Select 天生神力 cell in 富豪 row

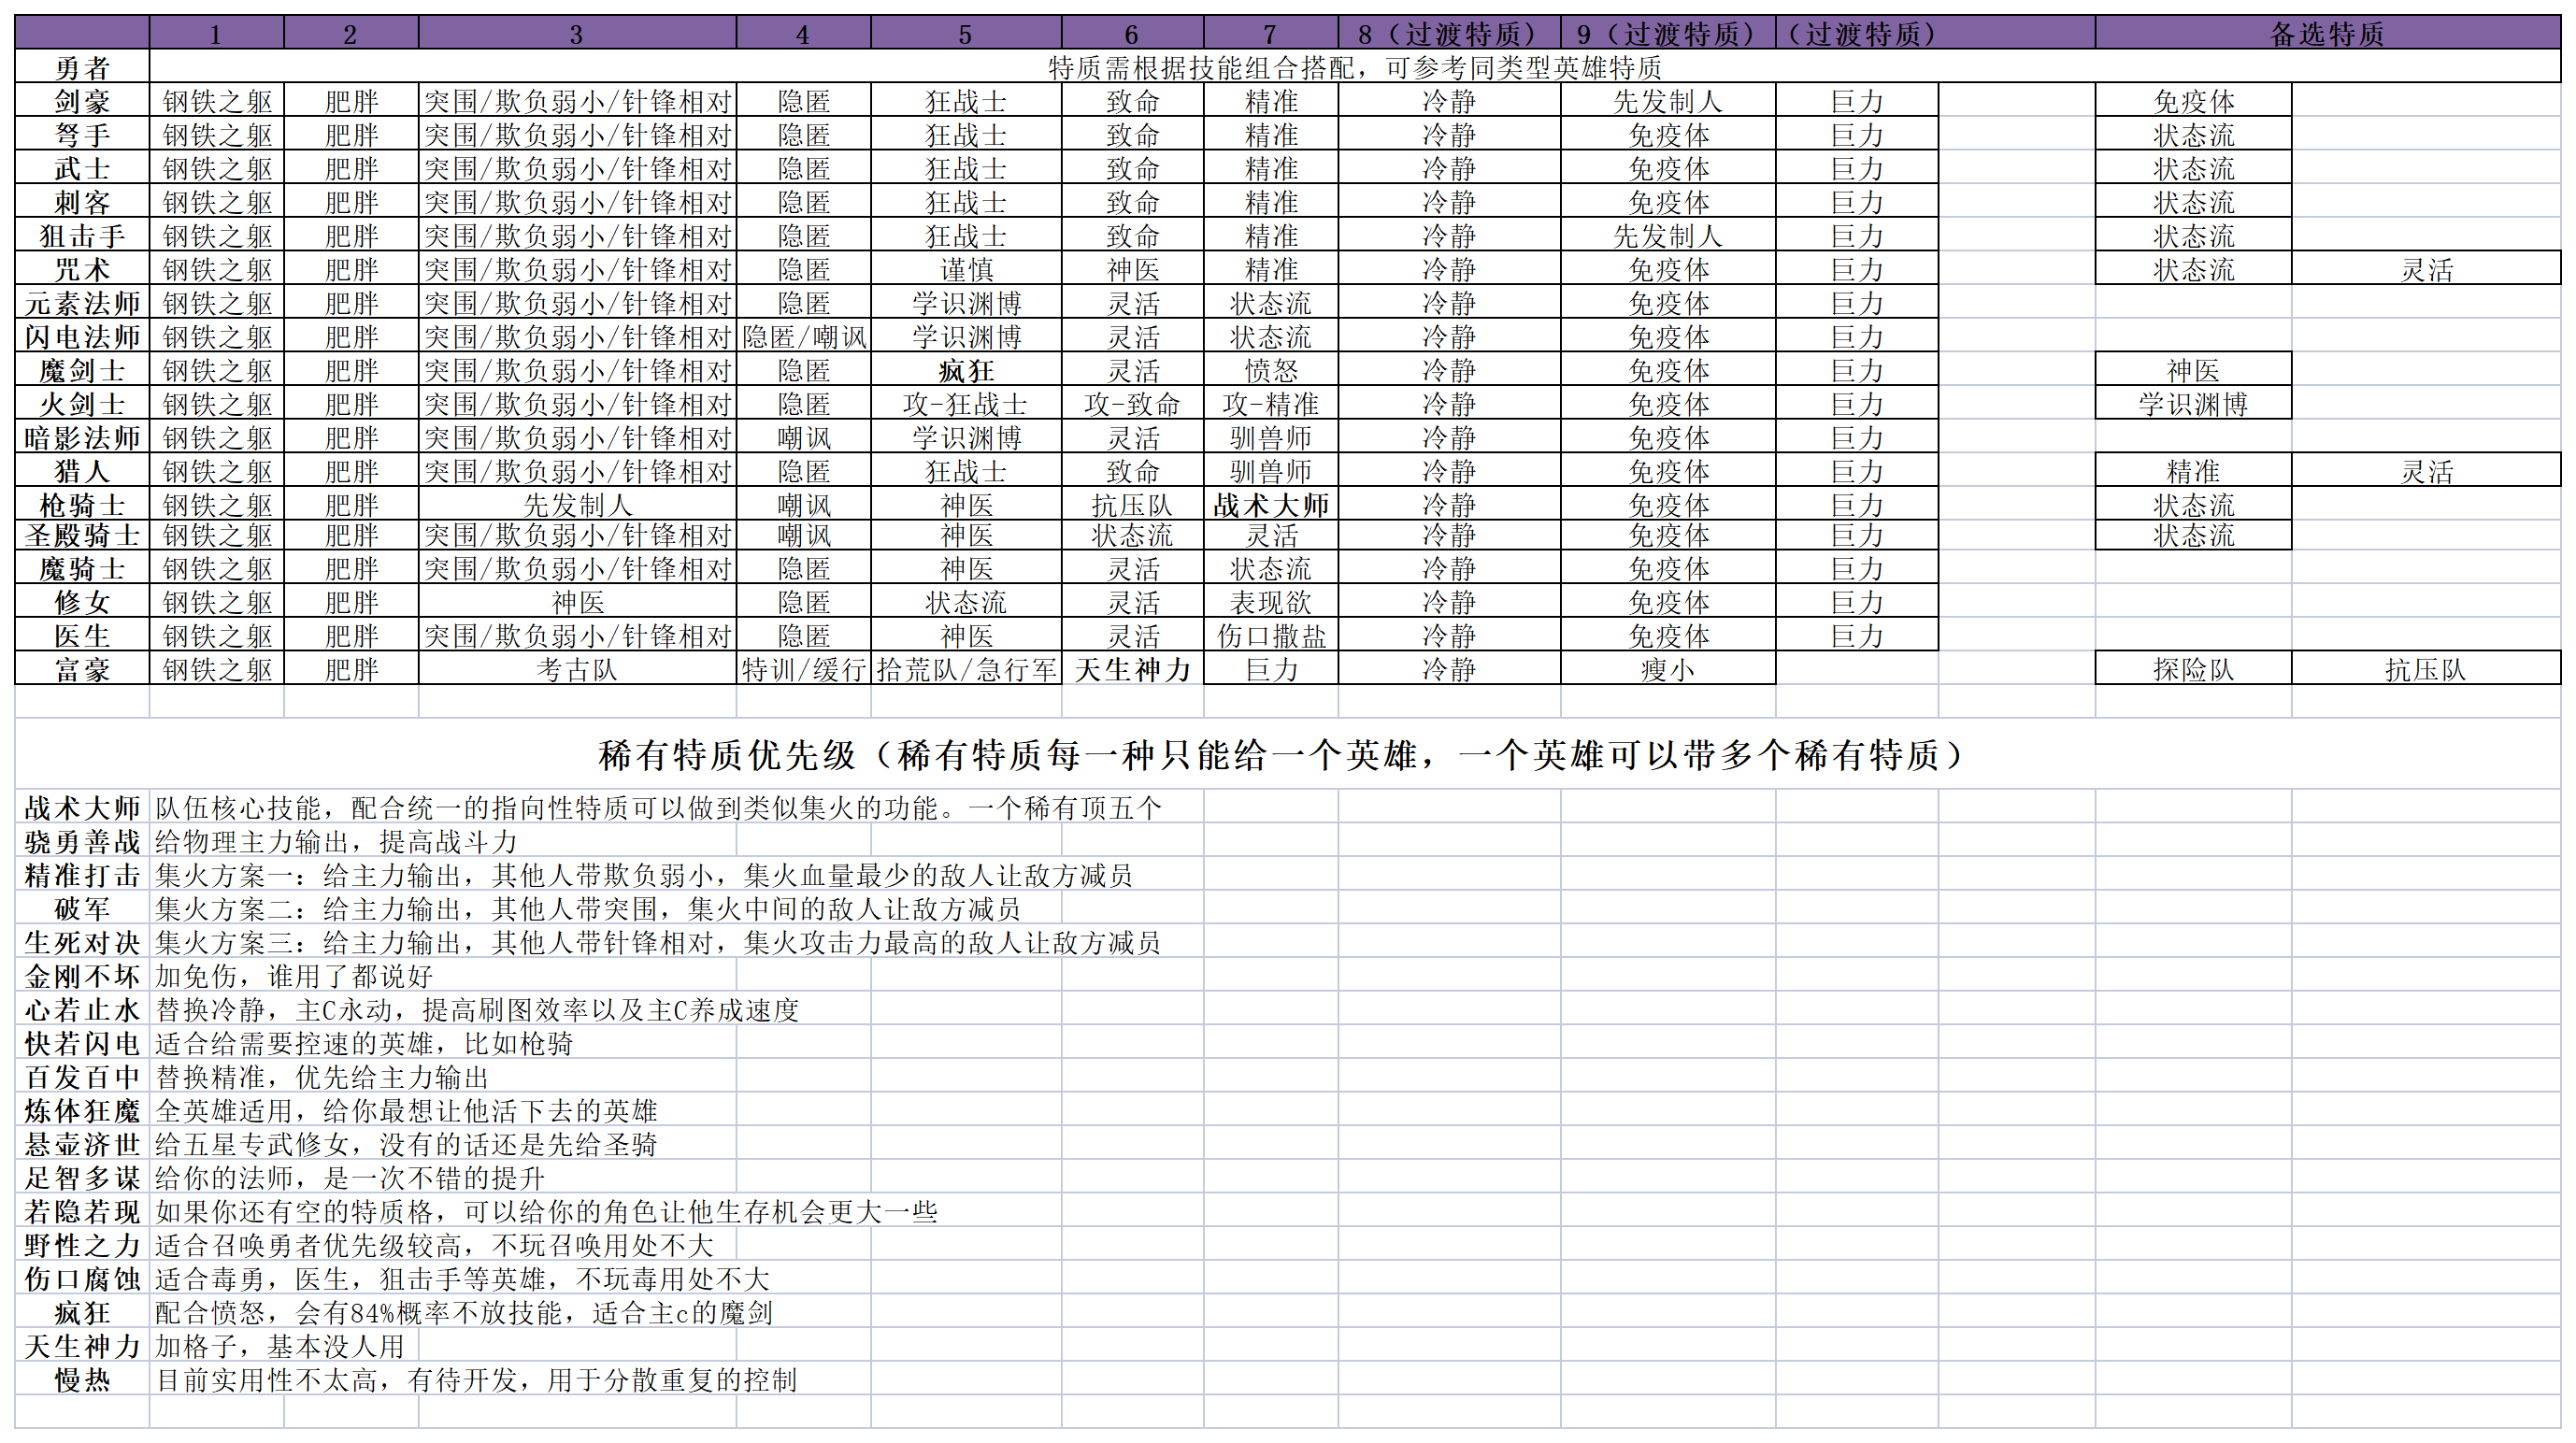1132,669
